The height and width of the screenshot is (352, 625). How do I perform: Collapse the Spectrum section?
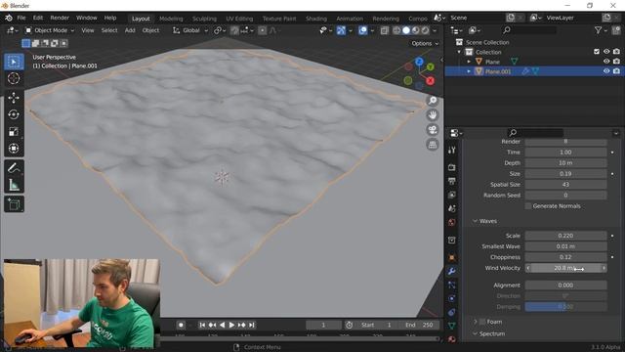coord(476,333)
